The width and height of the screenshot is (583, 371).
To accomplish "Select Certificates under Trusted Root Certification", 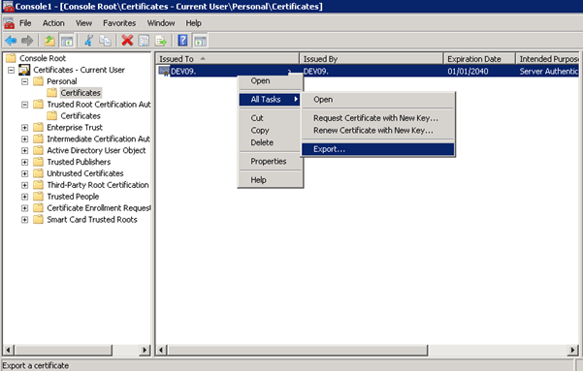I will pyautogui.click(x=81, y=116).
